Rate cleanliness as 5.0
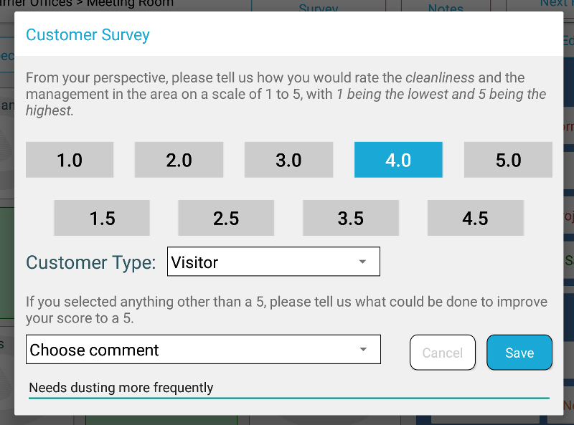574x425 pixels. tap(508, 160)
